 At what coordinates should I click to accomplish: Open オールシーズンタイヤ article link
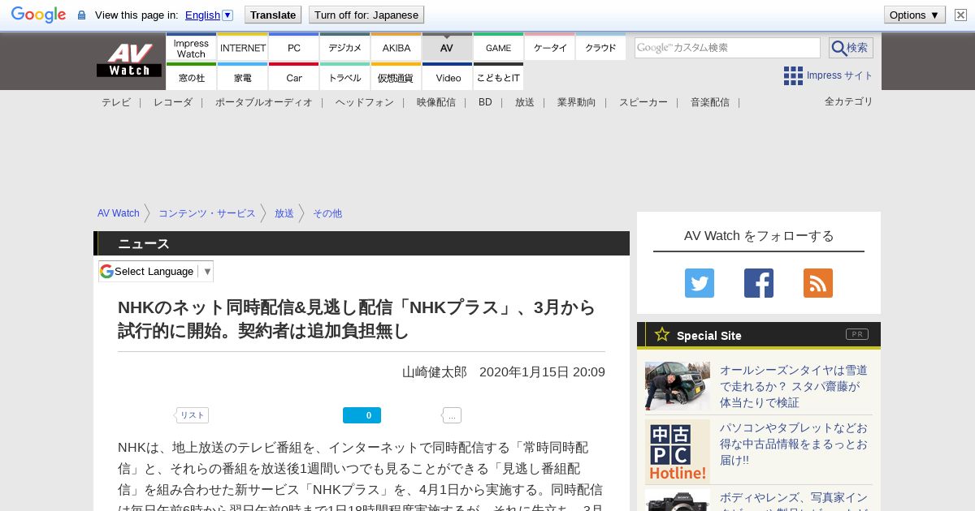(794, 386)
